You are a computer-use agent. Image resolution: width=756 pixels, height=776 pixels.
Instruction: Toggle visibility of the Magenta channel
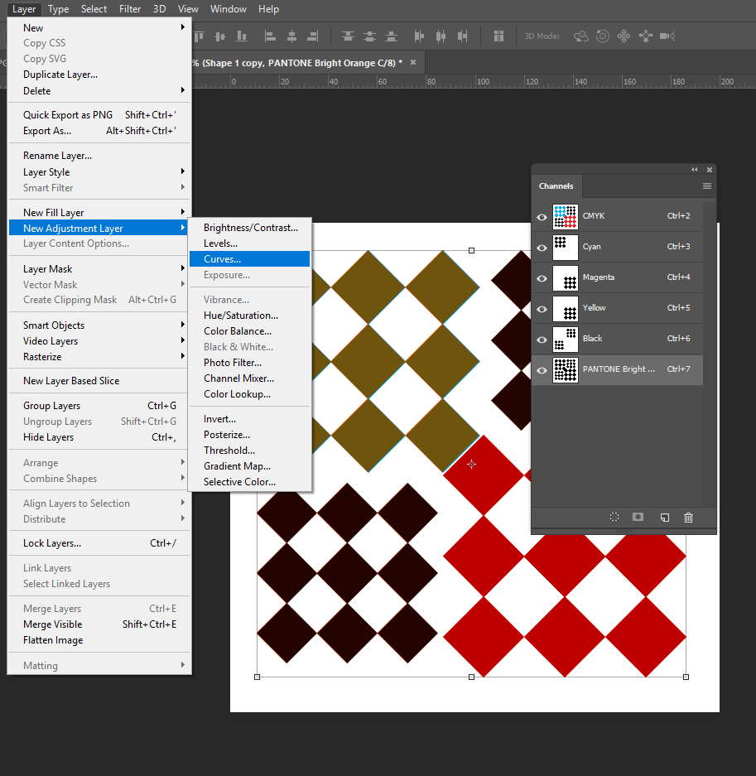[x=542, y=277]
